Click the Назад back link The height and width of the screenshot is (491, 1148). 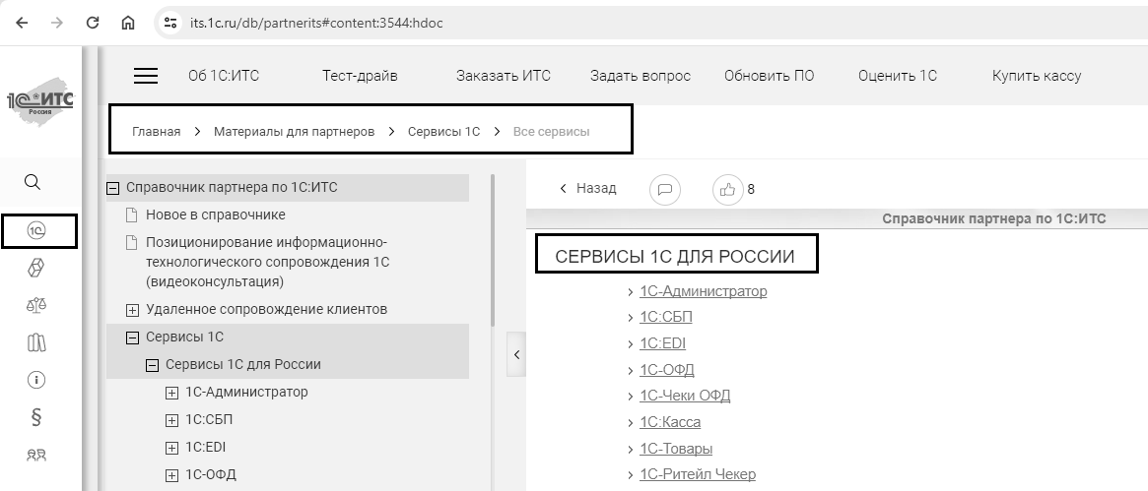[588, 189]
